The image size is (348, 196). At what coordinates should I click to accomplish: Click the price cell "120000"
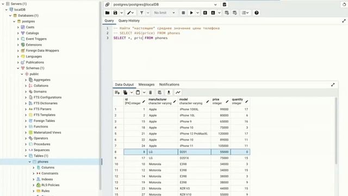[x=221, y=134]
